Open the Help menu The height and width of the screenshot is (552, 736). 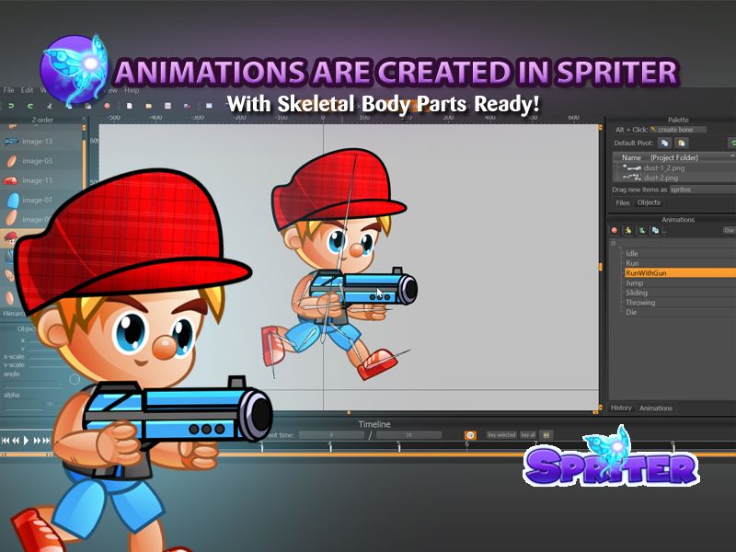point(132,89)
